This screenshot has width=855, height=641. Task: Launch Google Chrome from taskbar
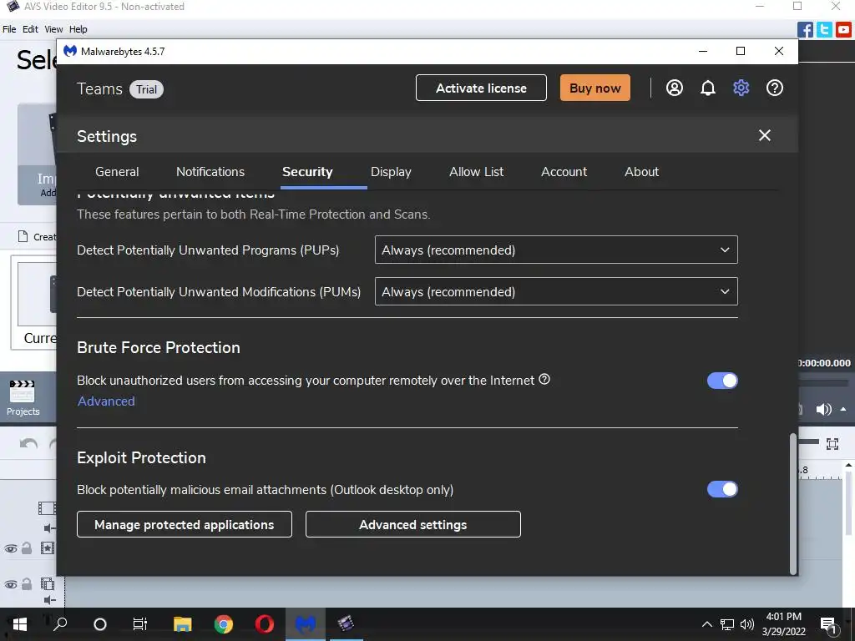tap(223, 624)
